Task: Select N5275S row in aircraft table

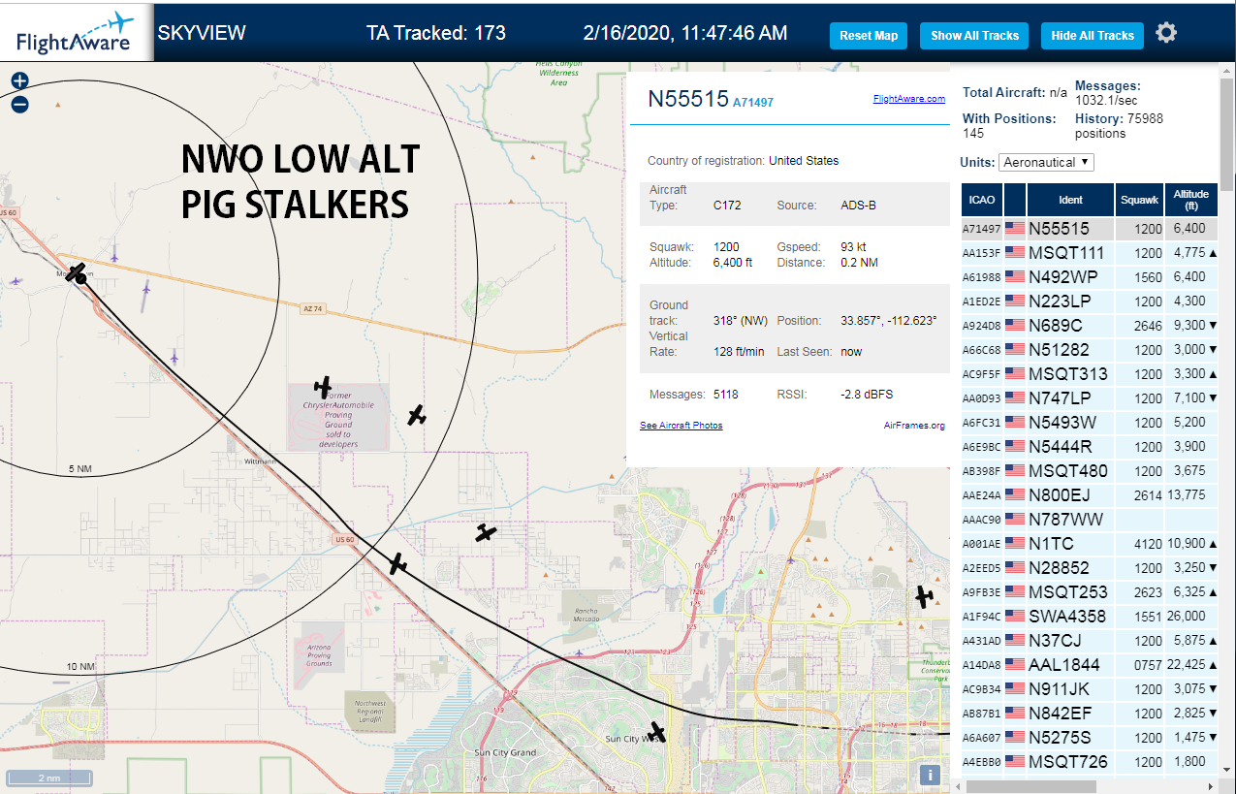Action: 1090,738
